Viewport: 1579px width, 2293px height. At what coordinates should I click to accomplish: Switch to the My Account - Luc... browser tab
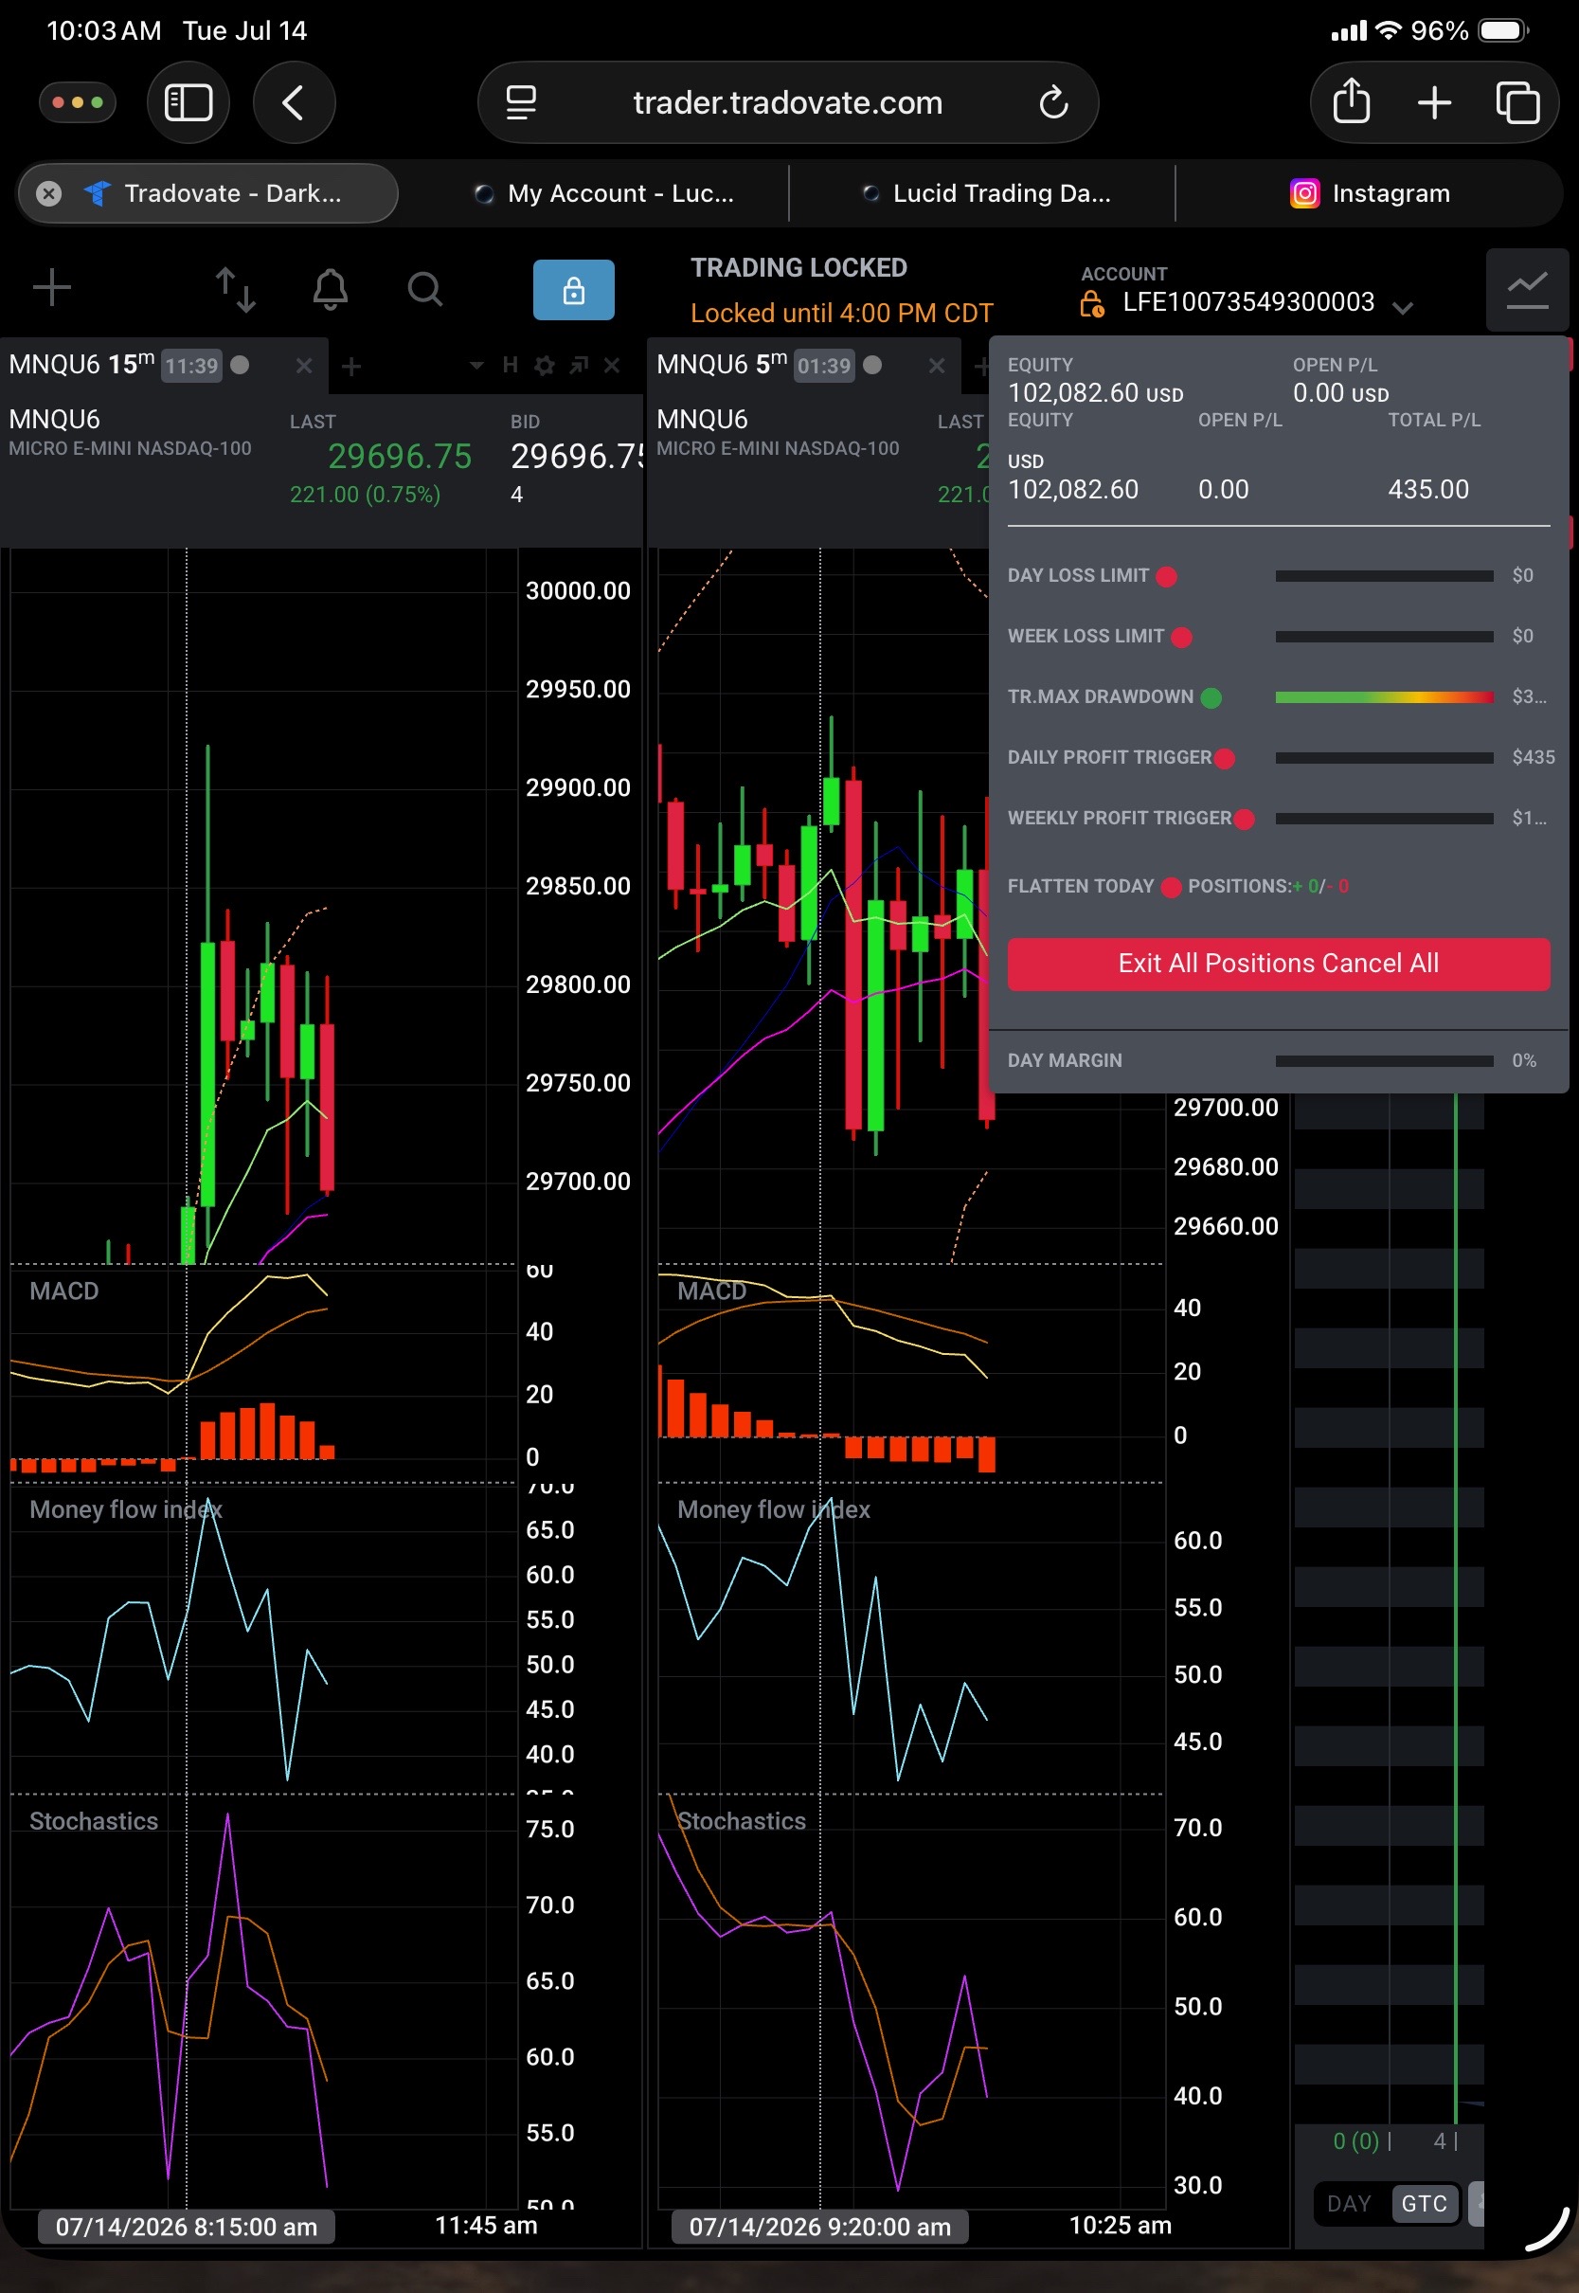pyautogui.click(x=603, y=193)
